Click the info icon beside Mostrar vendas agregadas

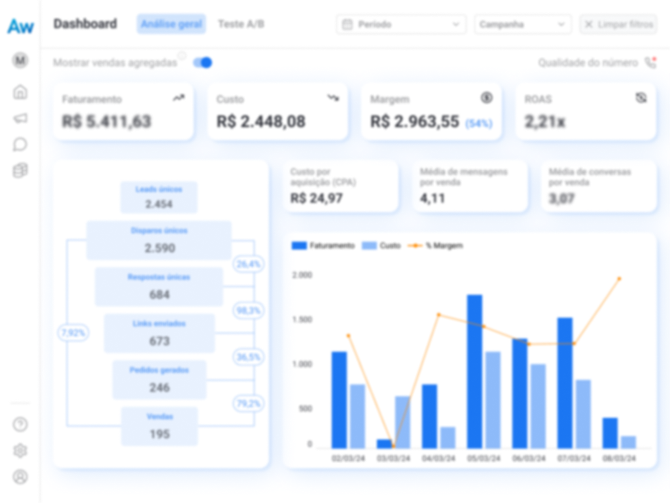pyautogui.click(x=182, y=56)
